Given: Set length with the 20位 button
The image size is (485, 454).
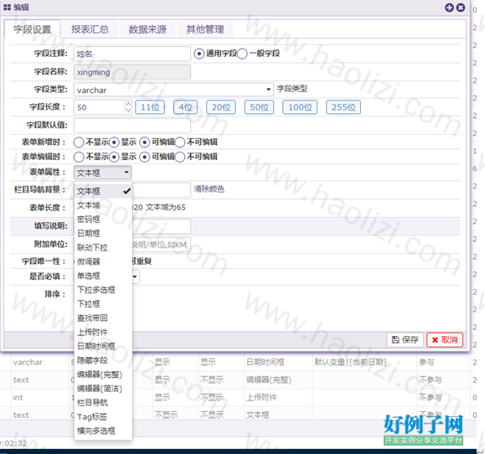Looking at the screenshot, I should point(221,107).
